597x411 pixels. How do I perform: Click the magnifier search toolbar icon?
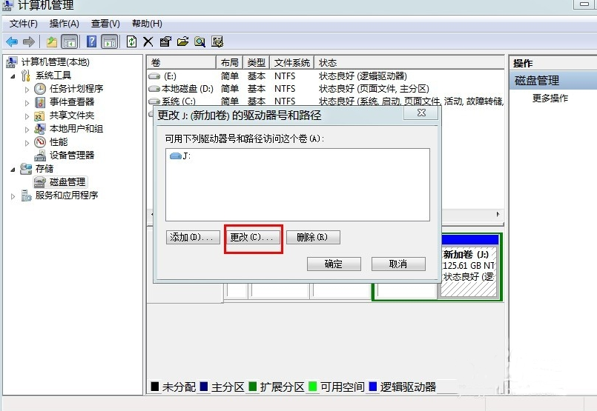click(199, 41)
